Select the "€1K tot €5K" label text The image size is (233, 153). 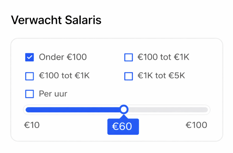pyautogui.click(x=161, y=76)
